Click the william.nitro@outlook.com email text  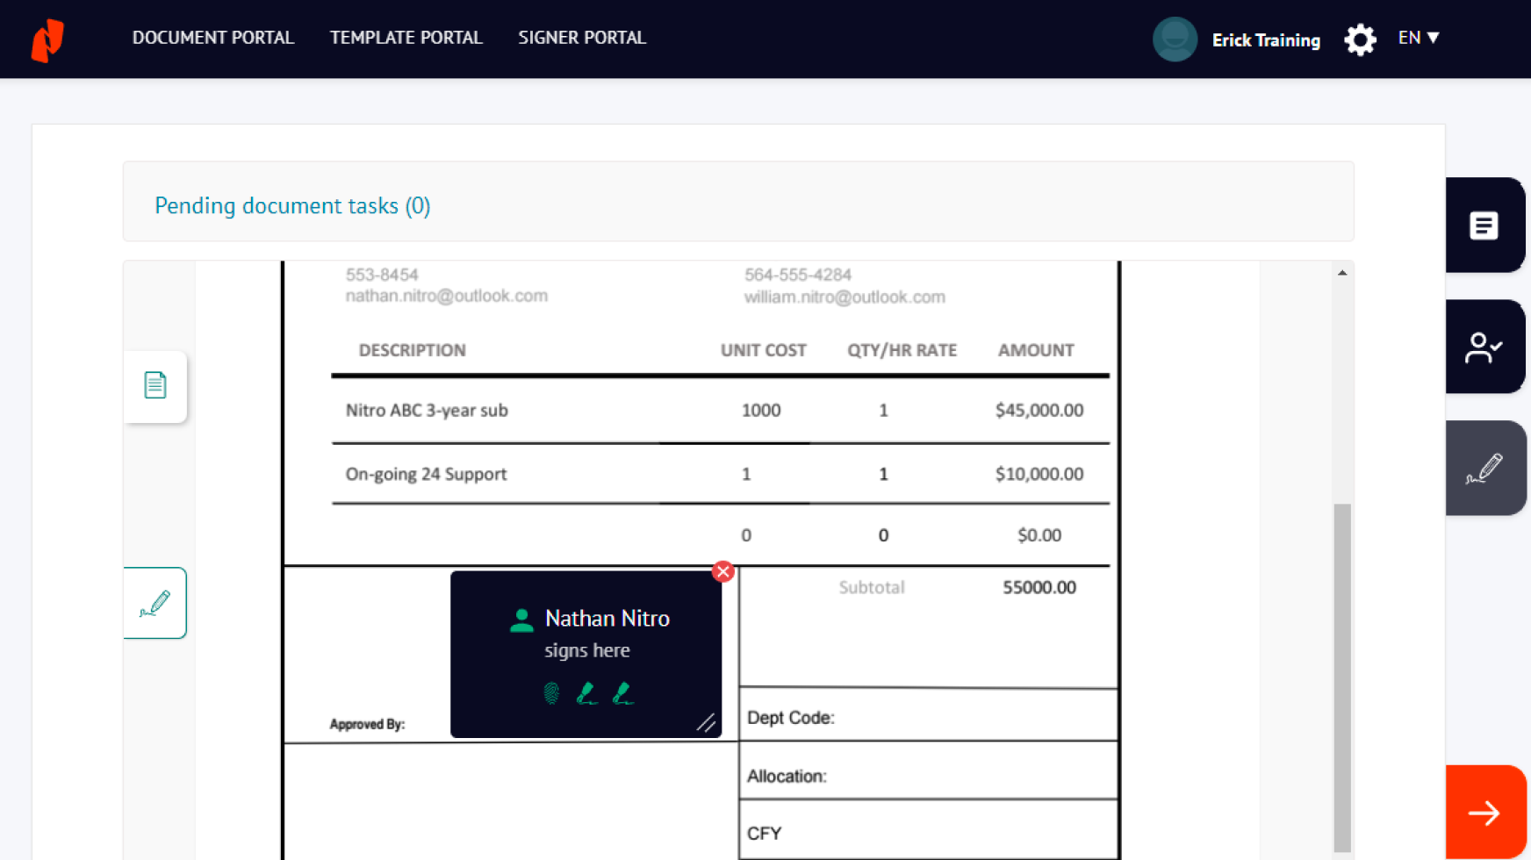click(x=845, y=297)
